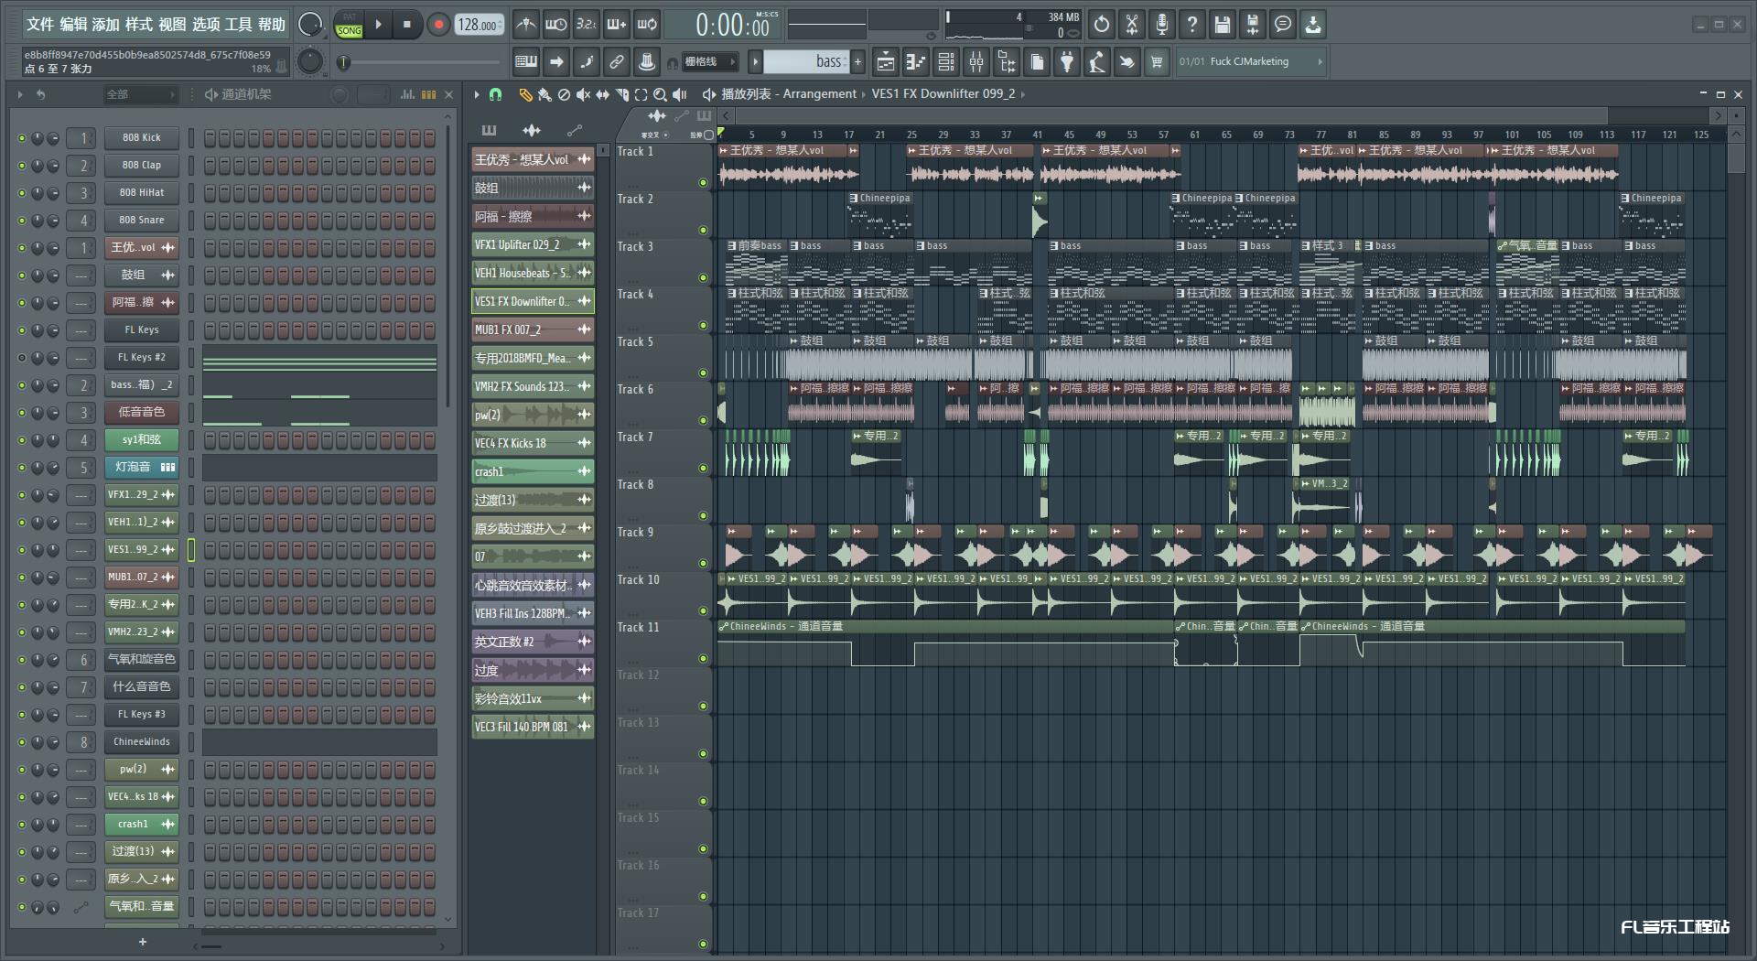The width and height of the screenshot is (1757, 961).
Task: Add new pattern with plus button
Action: pos(857,61)
